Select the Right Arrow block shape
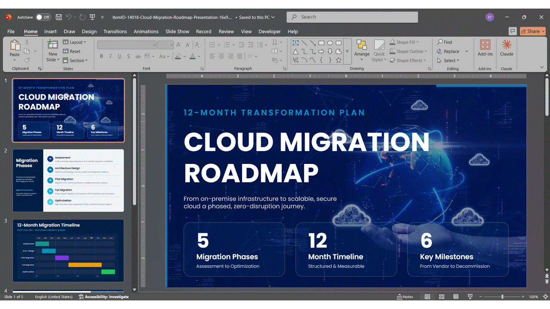Viewport: 550px width, 309px height. click(321, 51)
